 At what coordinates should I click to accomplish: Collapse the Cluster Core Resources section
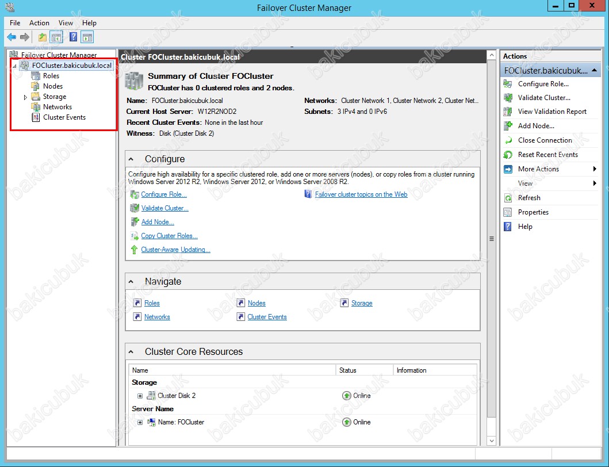[x=131, y=351]
